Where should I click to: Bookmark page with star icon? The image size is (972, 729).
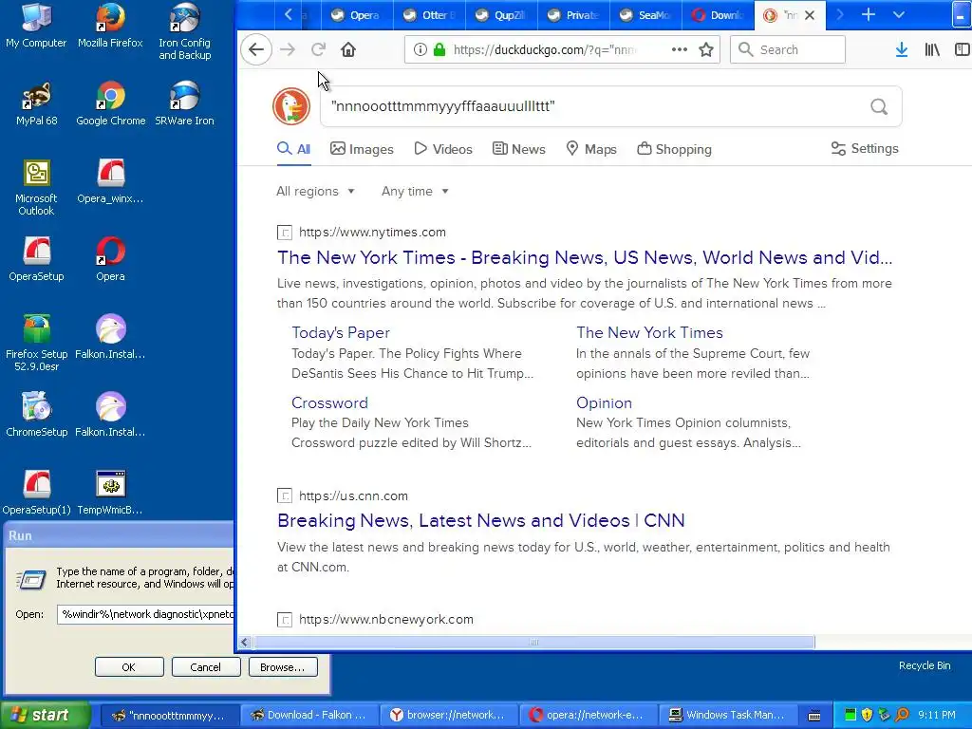tap(706, 49)
